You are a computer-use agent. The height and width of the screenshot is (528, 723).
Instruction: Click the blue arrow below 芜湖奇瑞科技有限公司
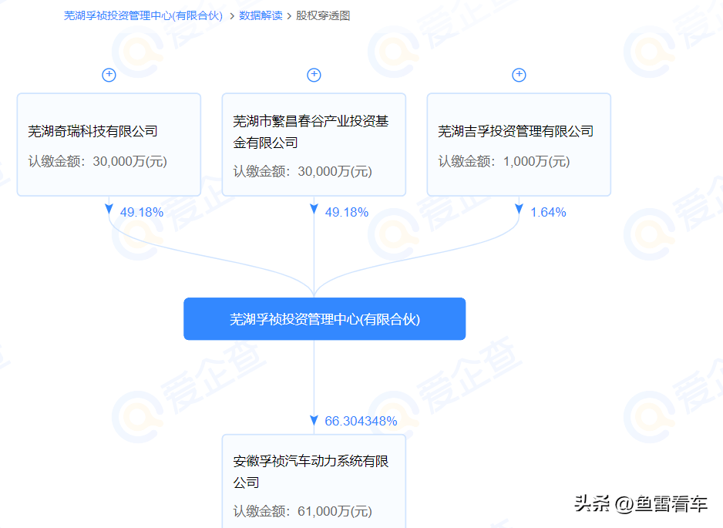[x=109, y=210]
